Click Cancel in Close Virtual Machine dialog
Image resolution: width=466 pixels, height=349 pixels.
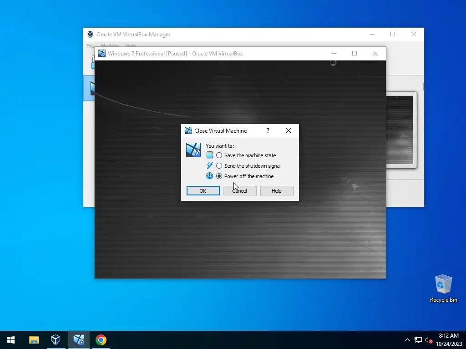tap(240, 190)
